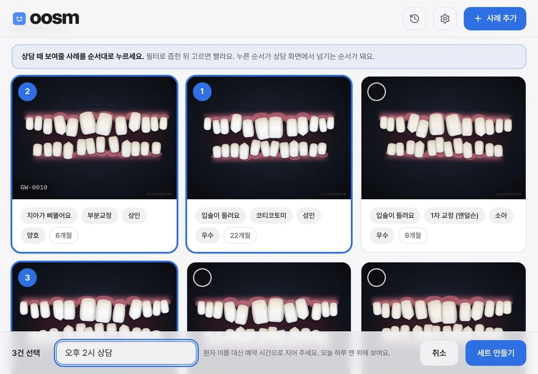Viewport: 538px width, 374px height.
Task: Click the GW-0010 case ID label
Action: (x=34, y=187)
